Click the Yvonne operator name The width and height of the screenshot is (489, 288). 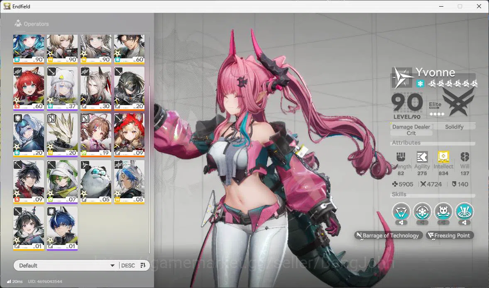tap(435, 72)
